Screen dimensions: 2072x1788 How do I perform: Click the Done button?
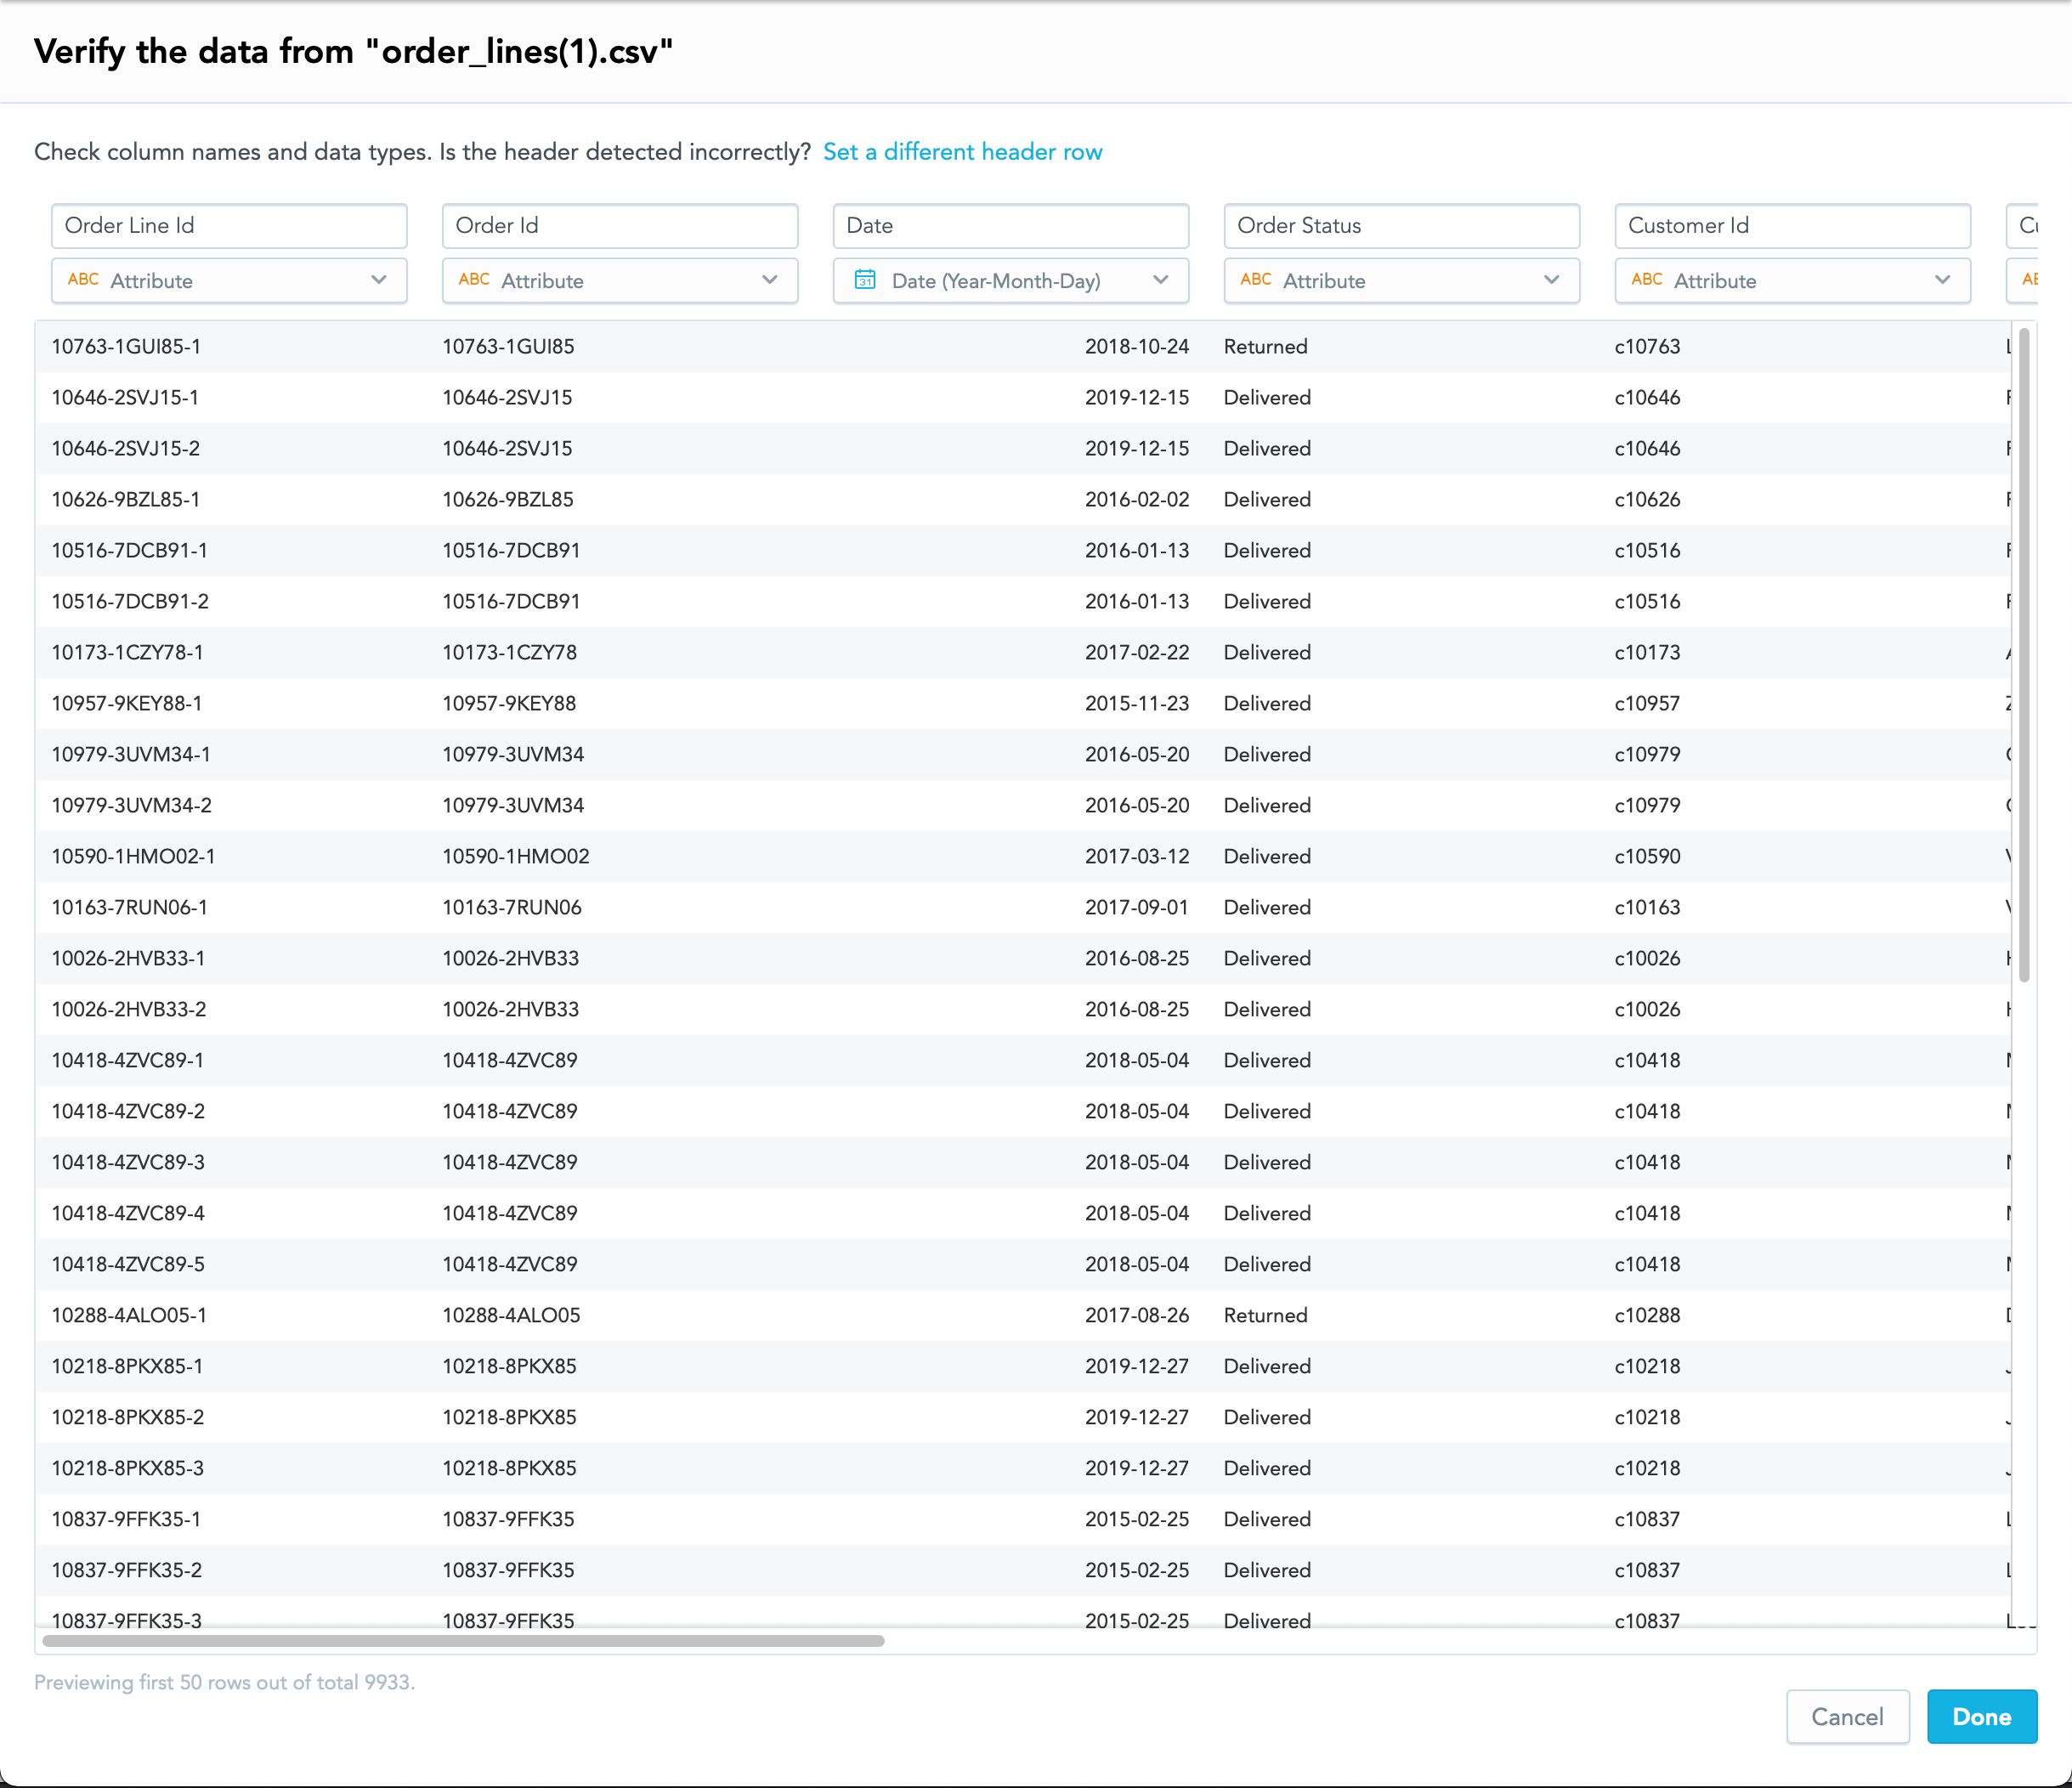click(1982, 1716)
